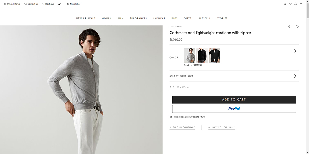Open the wishlist heart in top header

[290, 4]
